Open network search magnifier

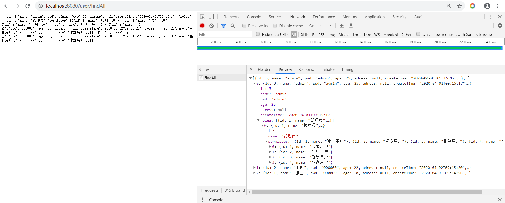click(233, 26)
